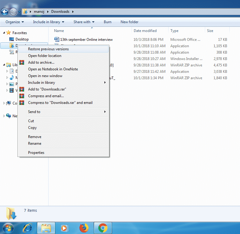Click the Downloads folder icon in Favorites

point(12,45)
